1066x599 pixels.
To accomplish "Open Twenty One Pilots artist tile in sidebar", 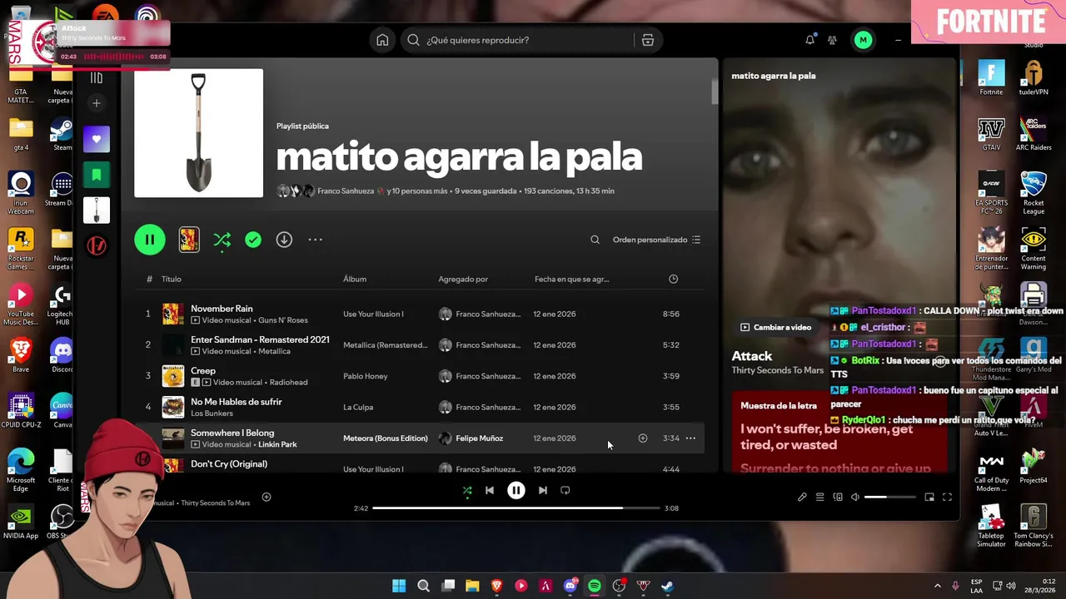I will (x=97, y=246).
